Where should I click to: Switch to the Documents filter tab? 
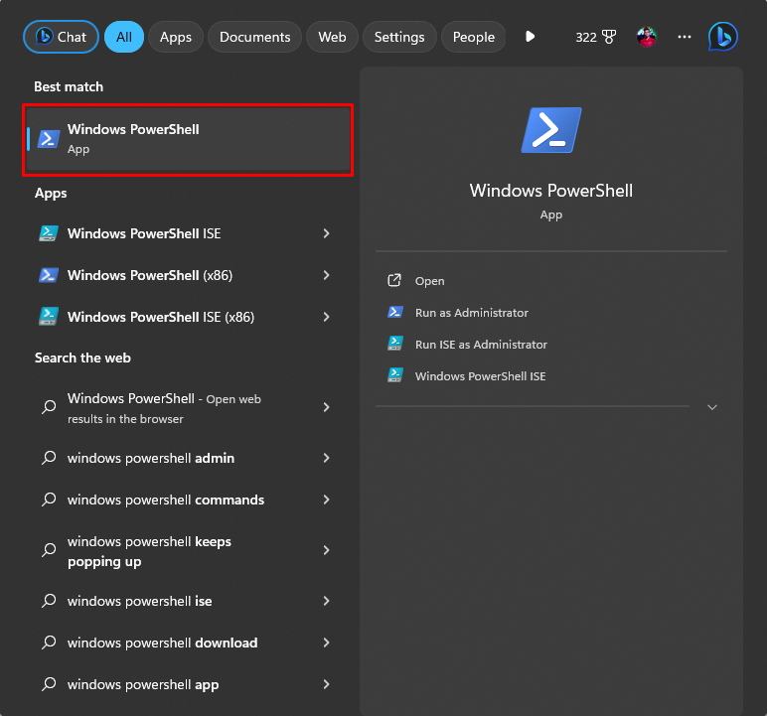click(255, 37)
